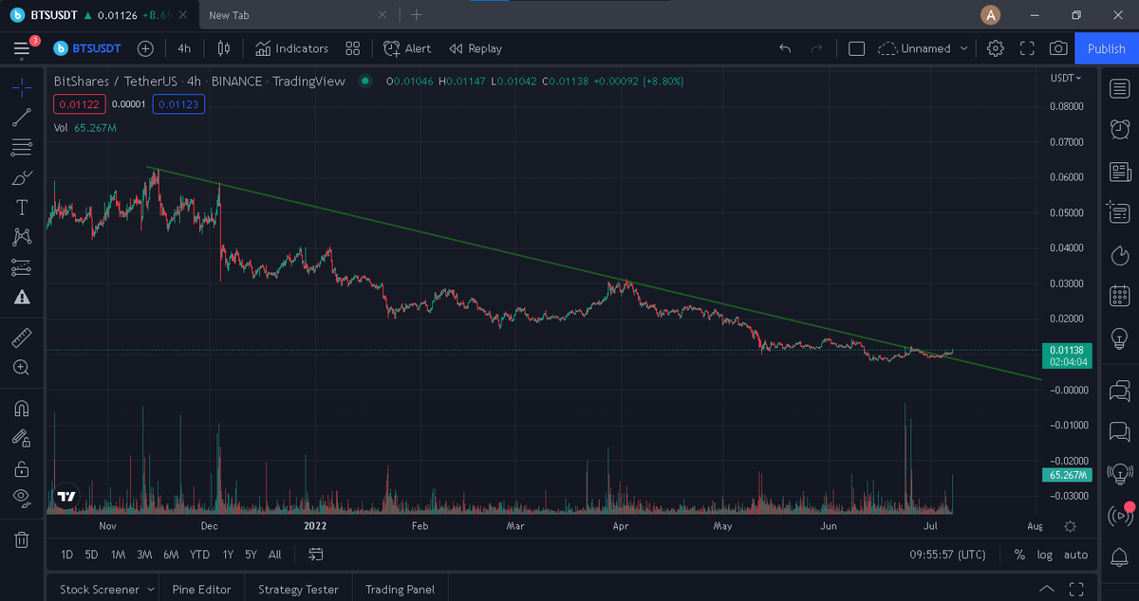The height and width of the screenshot is (601, 1139).
Task: Open the Watchlist panel
Action: click(1120, 86)
